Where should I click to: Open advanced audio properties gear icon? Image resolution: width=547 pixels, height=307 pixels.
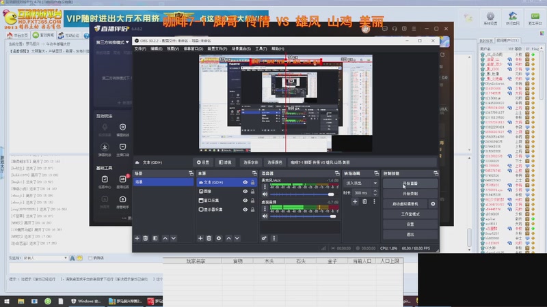pyautogui.click(x=264, y=238)
